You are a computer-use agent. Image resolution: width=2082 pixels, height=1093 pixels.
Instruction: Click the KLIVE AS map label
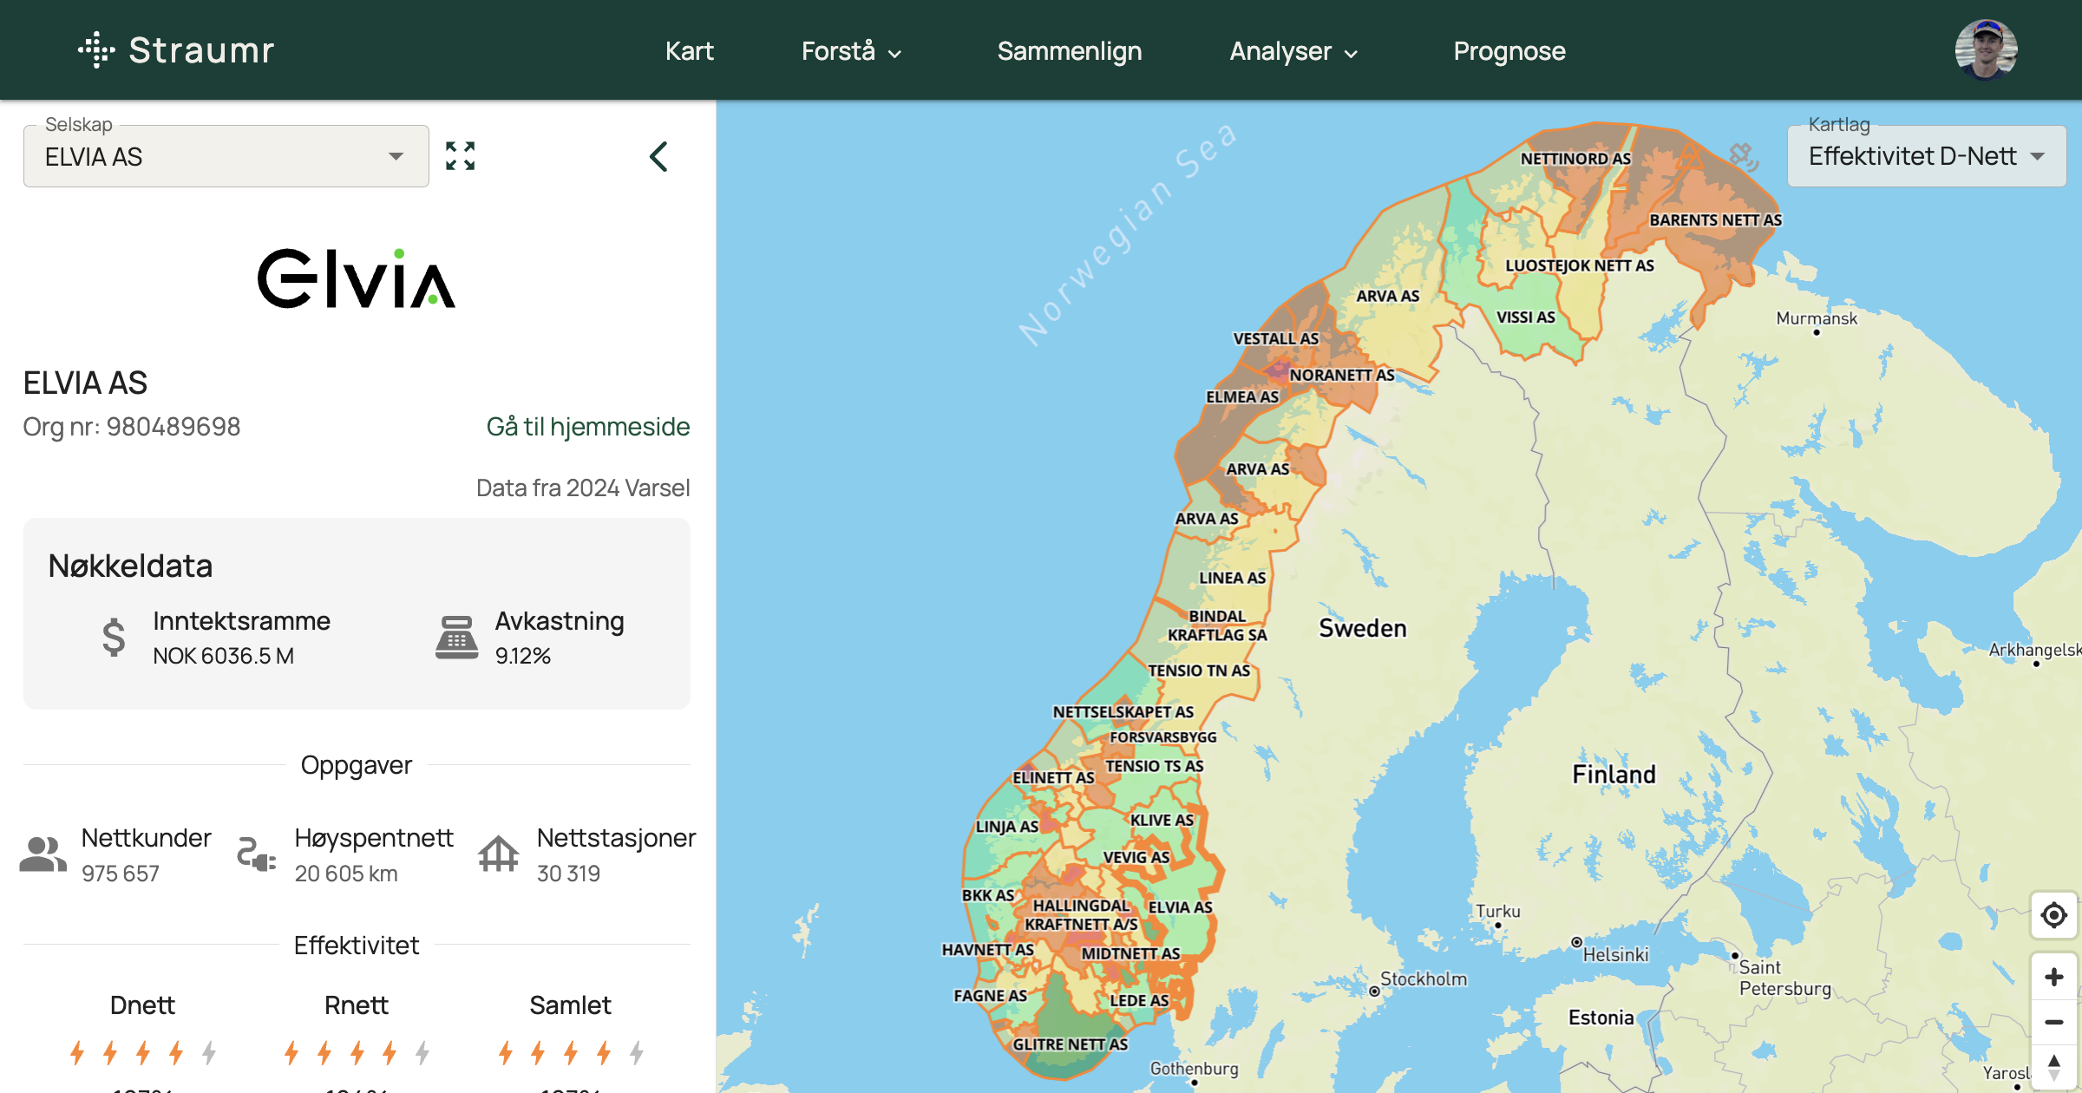pos(1162,821)
